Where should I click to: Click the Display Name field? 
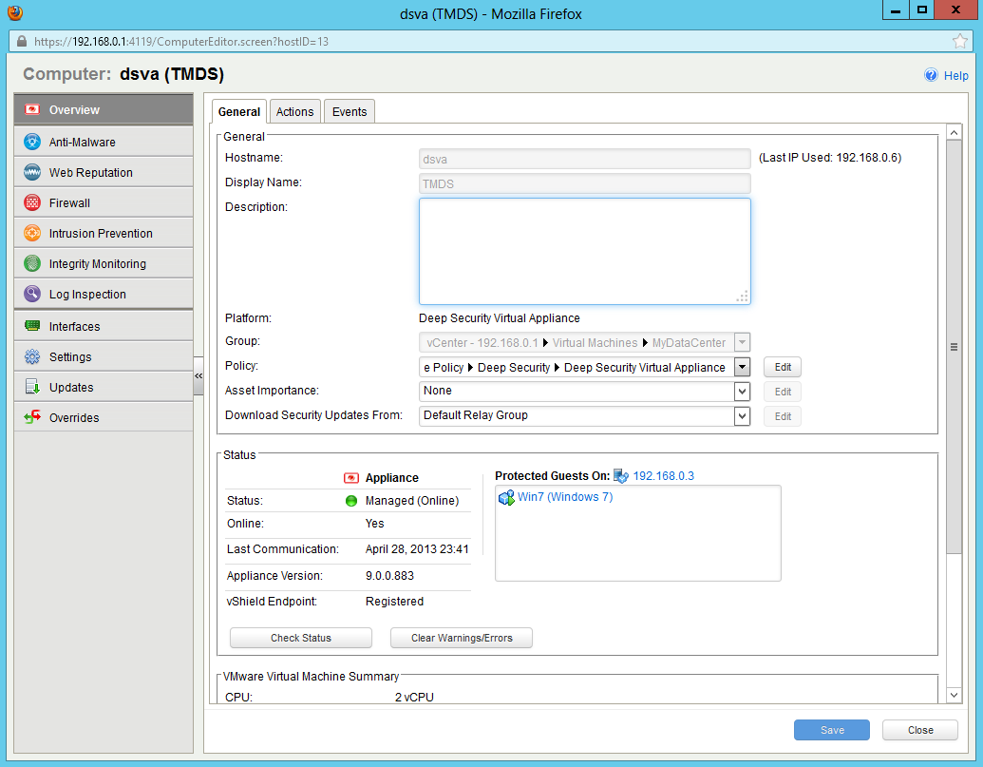coord(584,183)
